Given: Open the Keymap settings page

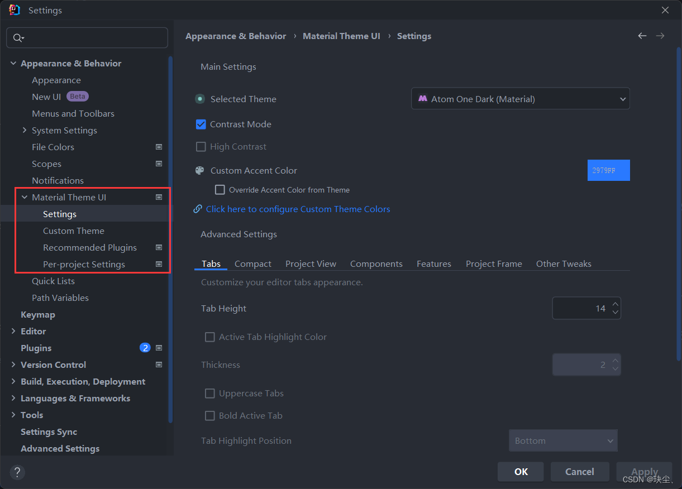Looking at the screenshot, I should (x=38, y=314).
